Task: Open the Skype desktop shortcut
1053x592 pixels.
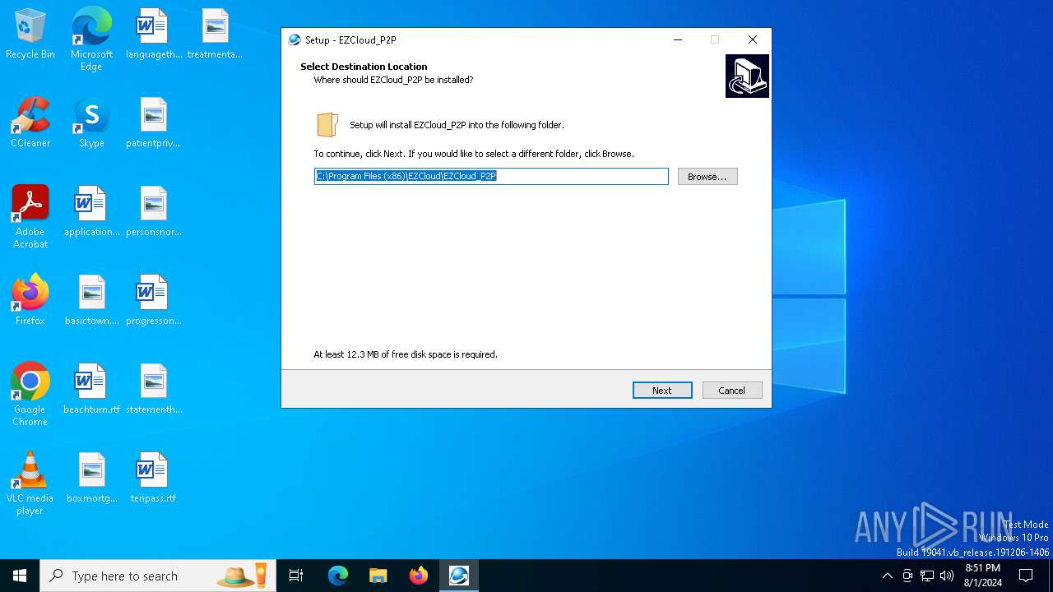Action: coord(91,123)
